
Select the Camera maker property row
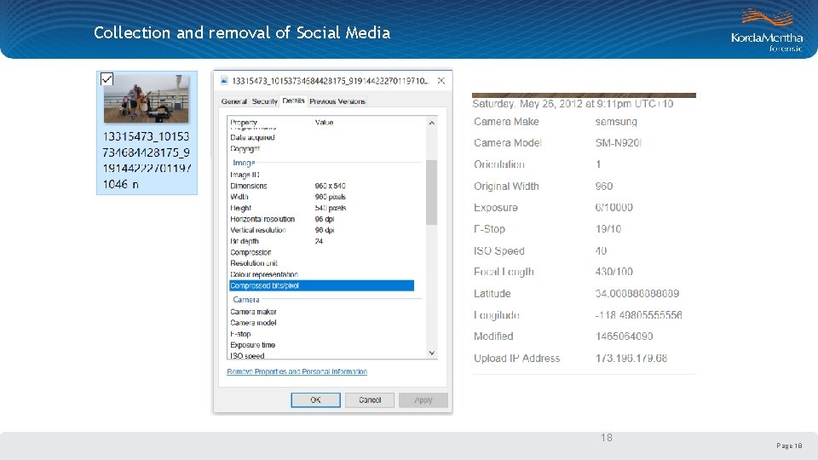pyautogui.click(x=321, y=312)
